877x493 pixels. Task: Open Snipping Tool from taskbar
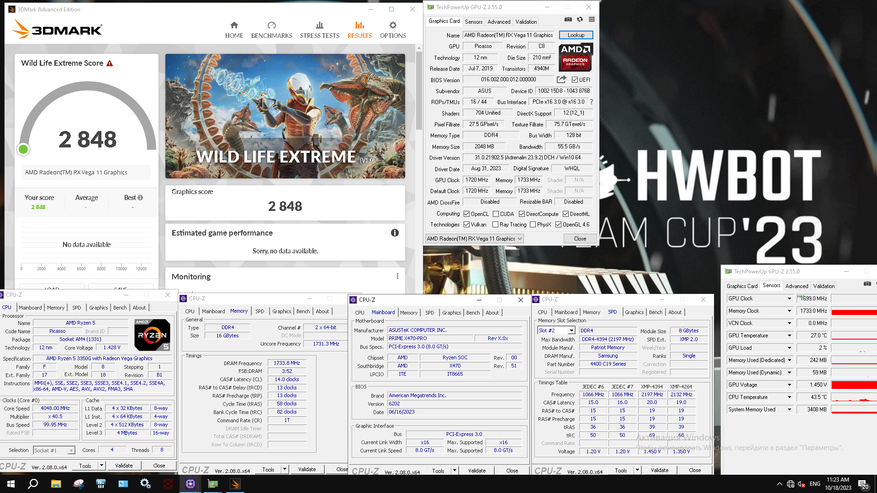coord(79,484)
